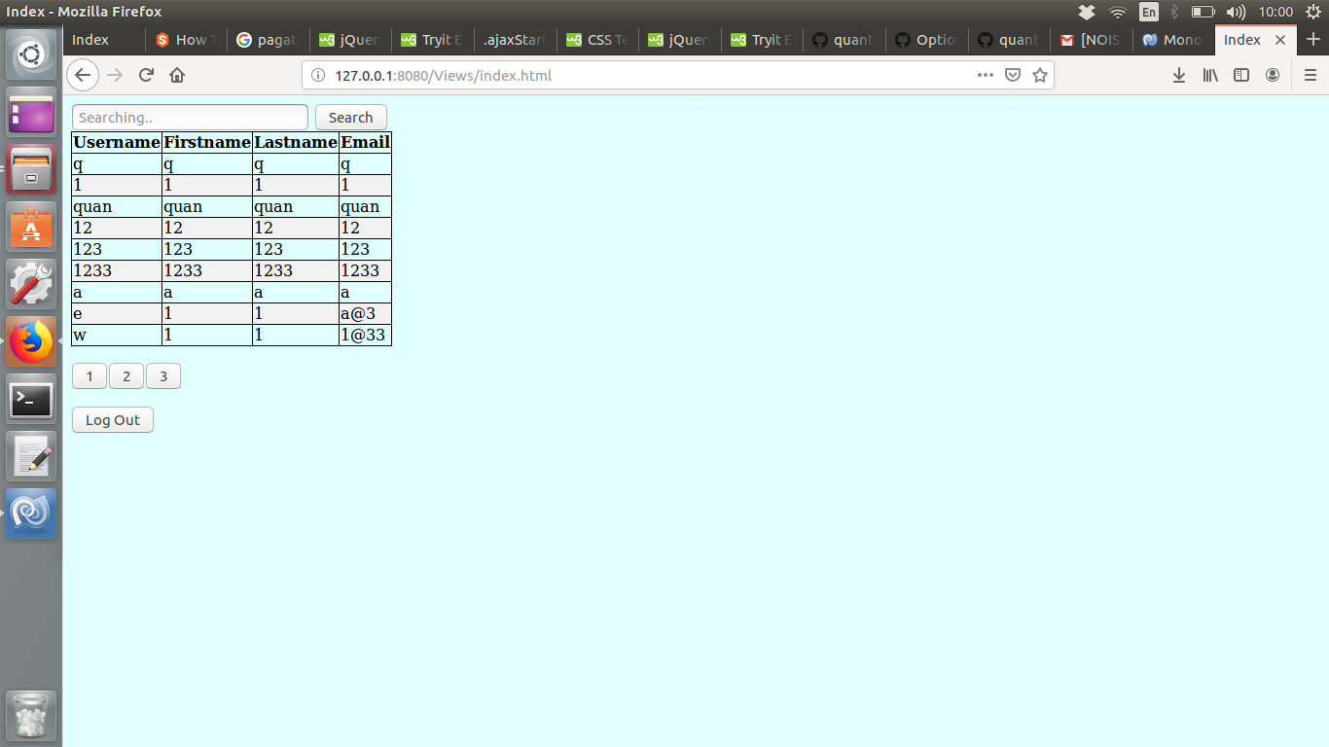Screen dimensions: 1329x747
Task: Open the Firefox hamburger menu
Action: click(1311, 74)
